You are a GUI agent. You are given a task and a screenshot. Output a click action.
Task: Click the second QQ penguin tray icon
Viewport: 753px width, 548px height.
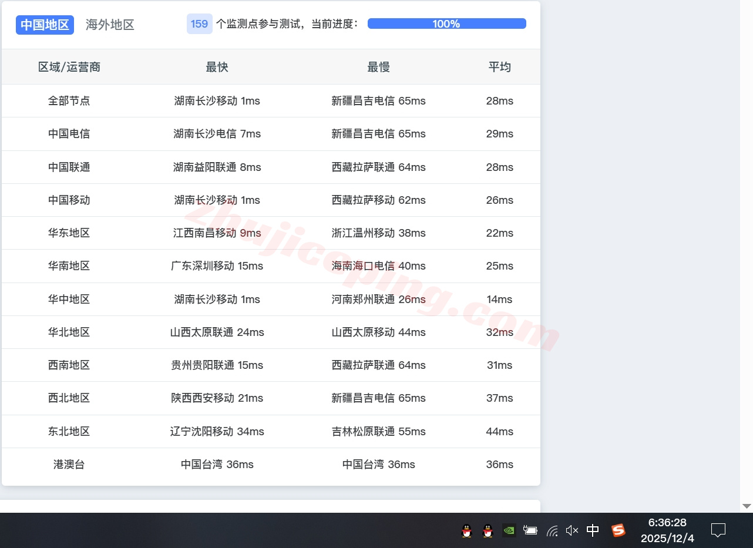(x=487, y=530)
